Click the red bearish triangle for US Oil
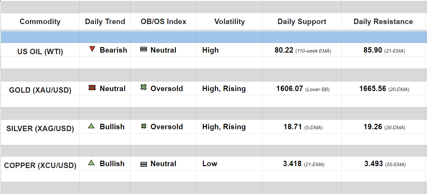Viewport: 427px width, 195px height. coord(92,49)
